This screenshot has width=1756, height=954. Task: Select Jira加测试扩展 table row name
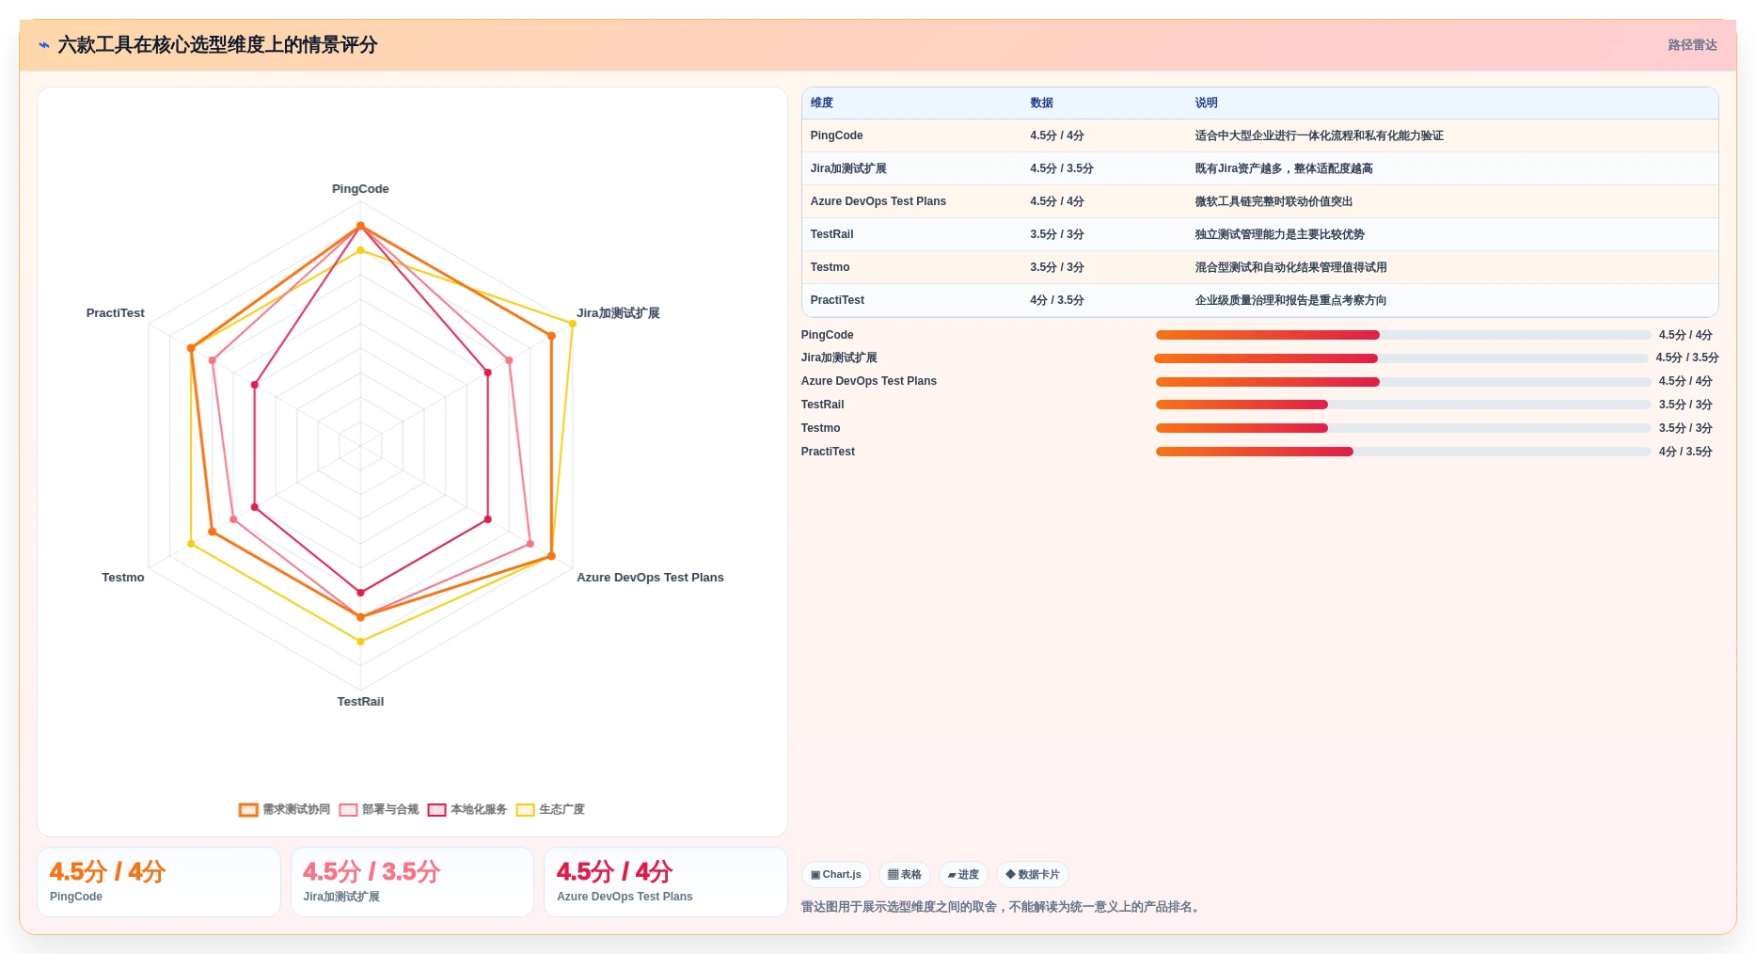(x=848, y=168)
